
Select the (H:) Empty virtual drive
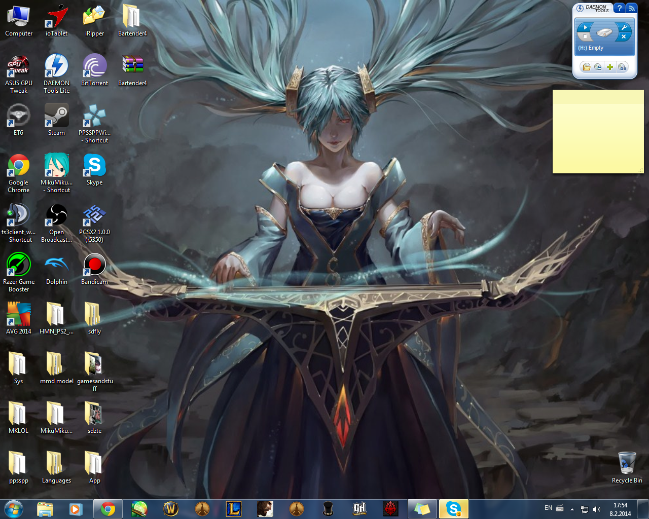point(604,38)
